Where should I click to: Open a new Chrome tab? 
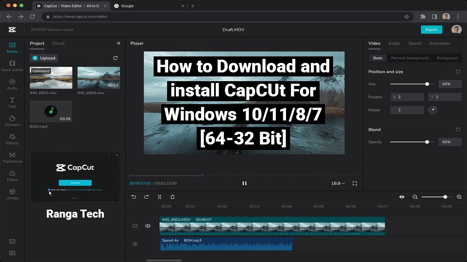tap(193, 6)
